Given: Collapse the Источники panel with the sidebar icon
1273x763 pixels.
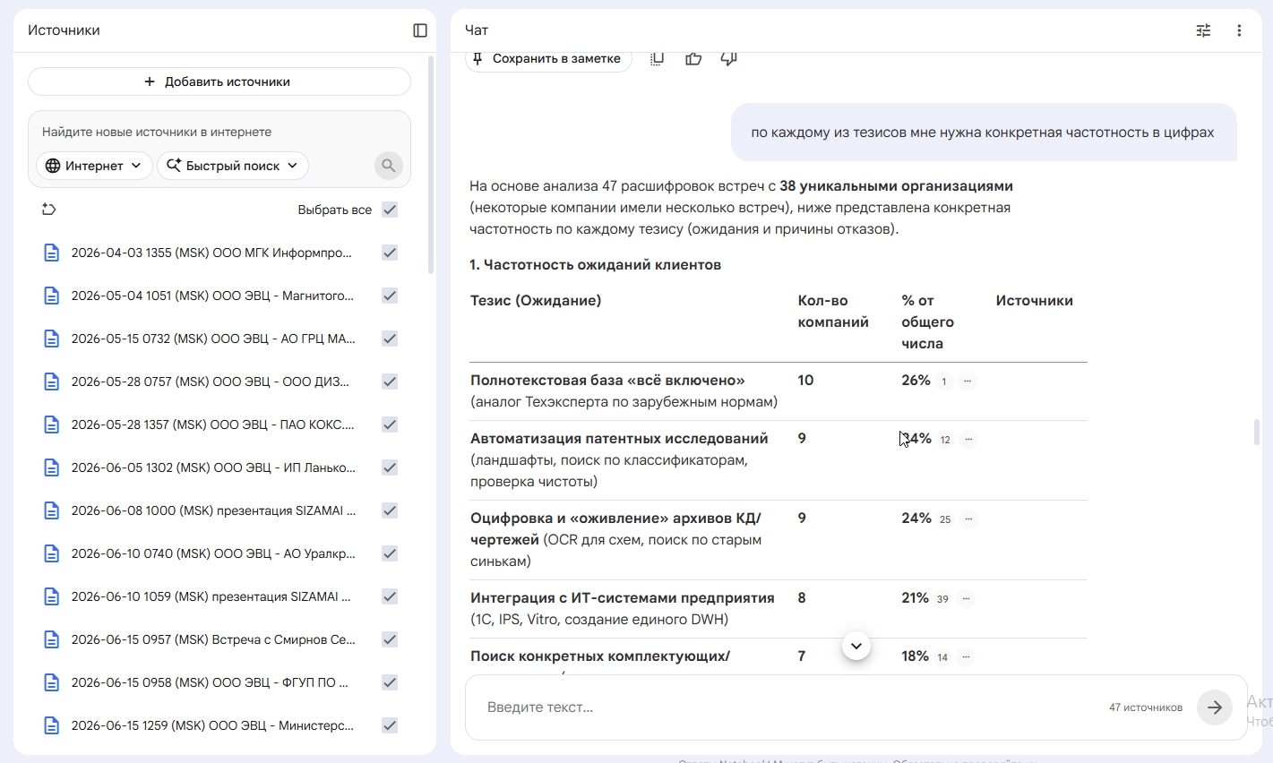Looking at the screenshot, I should click(420, 30).
